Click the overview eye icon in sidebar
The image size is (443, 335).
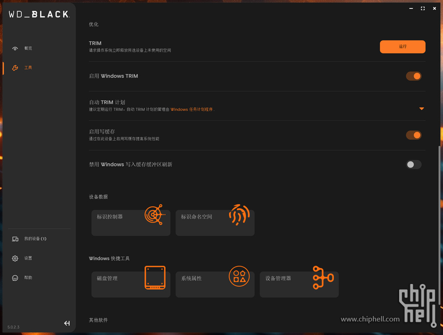tap(15, 48)
